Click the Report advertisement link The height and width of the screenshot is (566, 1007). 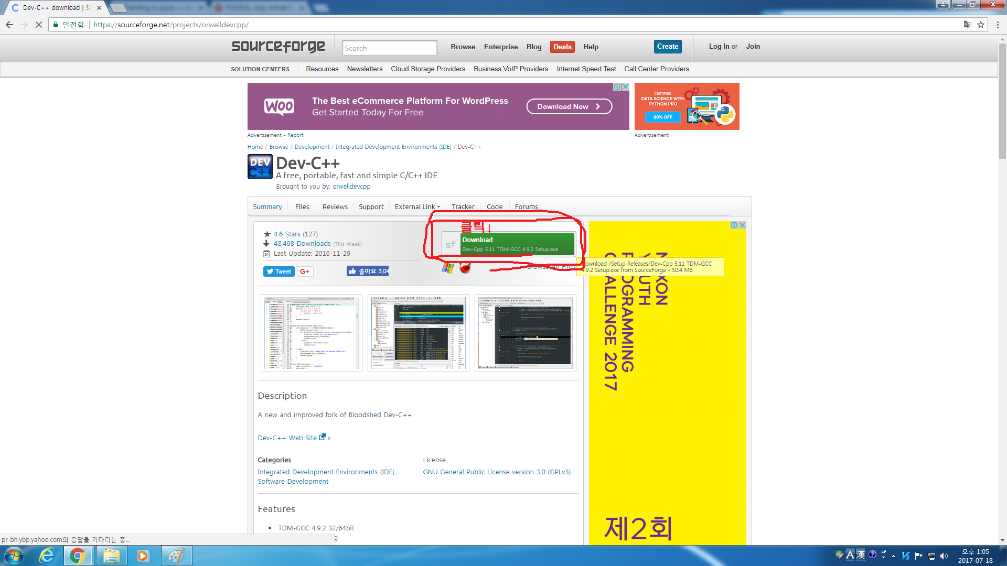tap(295, 135)
